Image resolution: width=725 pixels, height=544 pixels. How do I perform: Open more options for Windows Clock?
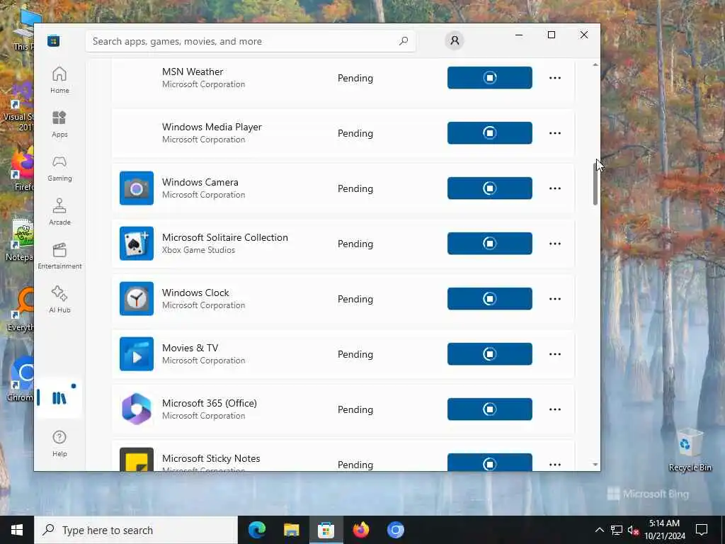click(555, 299)
